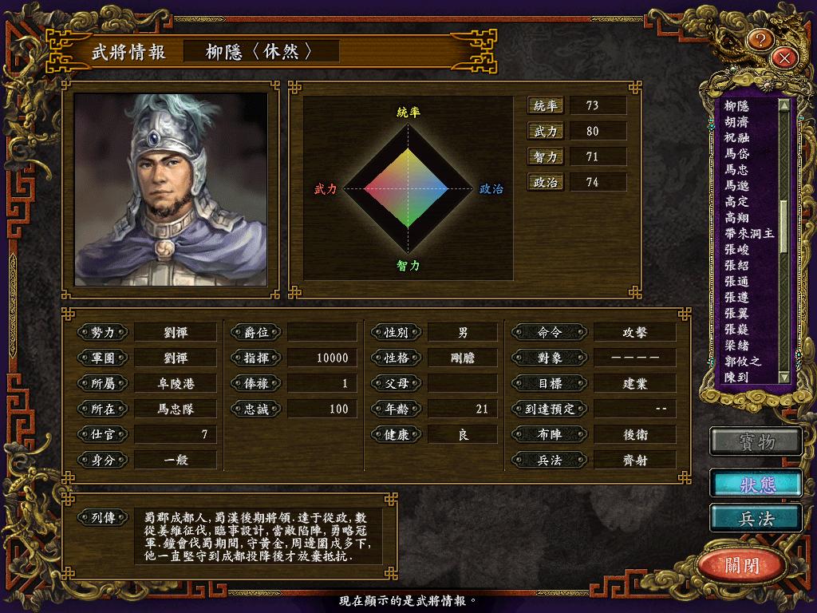
Task: Click the colored ability diamond chart
Action: coord(407,188)
